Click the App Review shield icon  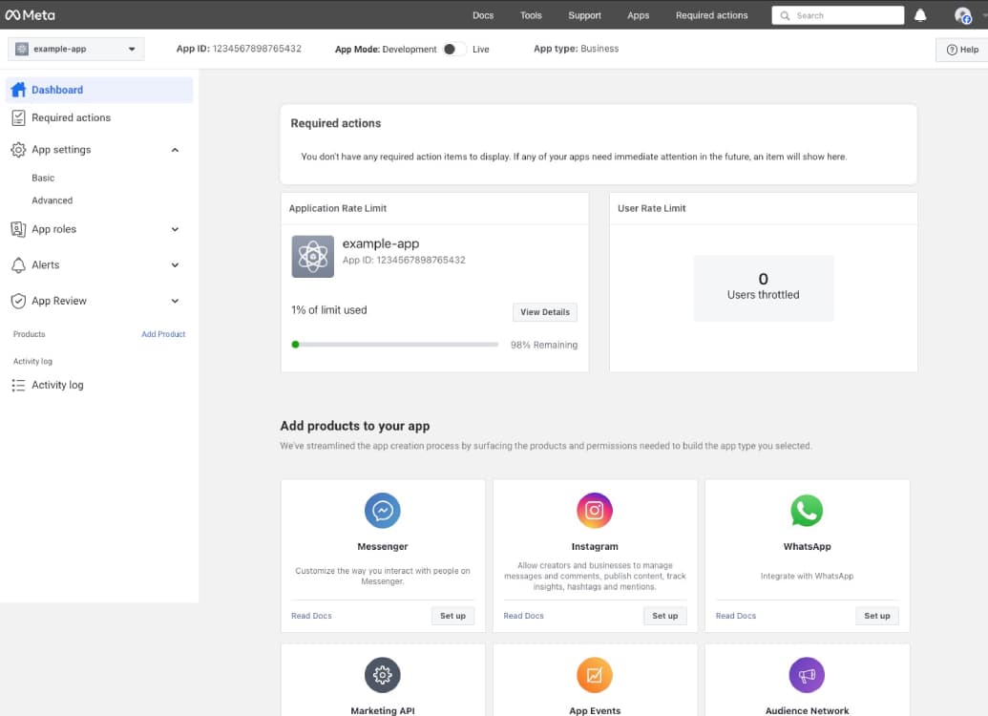19,301
